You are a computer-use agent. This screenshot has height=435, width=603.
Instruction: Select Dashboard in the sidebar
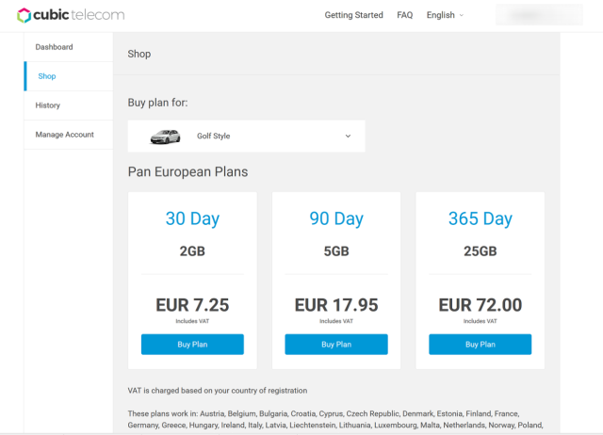[54, 47]
